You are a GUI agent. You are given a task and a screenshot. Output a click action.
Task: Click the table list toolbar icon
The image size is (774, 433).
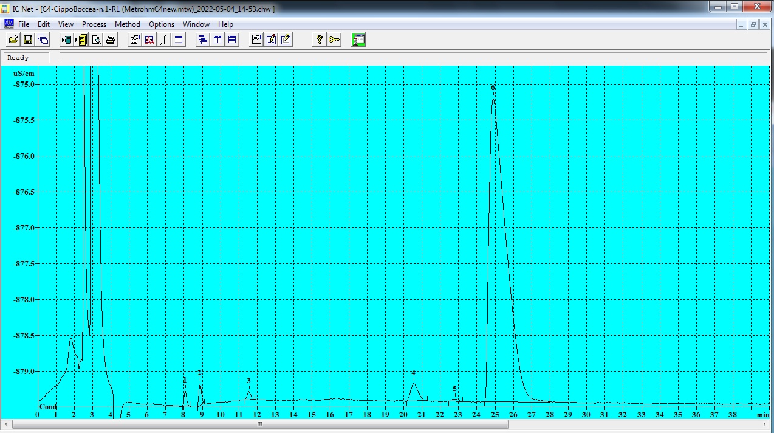point(179,40)
